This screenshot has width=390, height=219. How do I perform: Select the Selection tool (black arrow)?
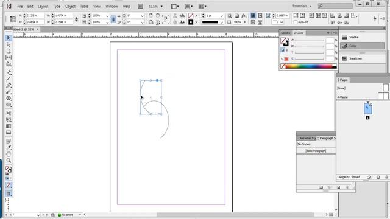pyautogui.click(x=9, y=38)
